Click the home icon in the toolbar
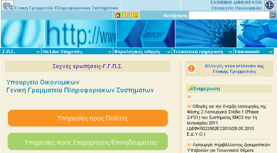Screen dimensions: 277x153 click(x=118, y=15)
